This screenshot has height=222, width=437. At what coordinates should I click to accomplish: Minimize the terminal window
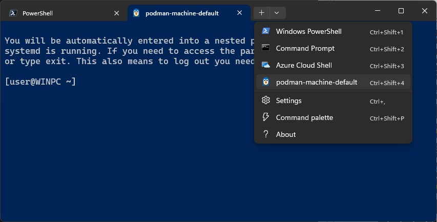(x=378, y=11)
